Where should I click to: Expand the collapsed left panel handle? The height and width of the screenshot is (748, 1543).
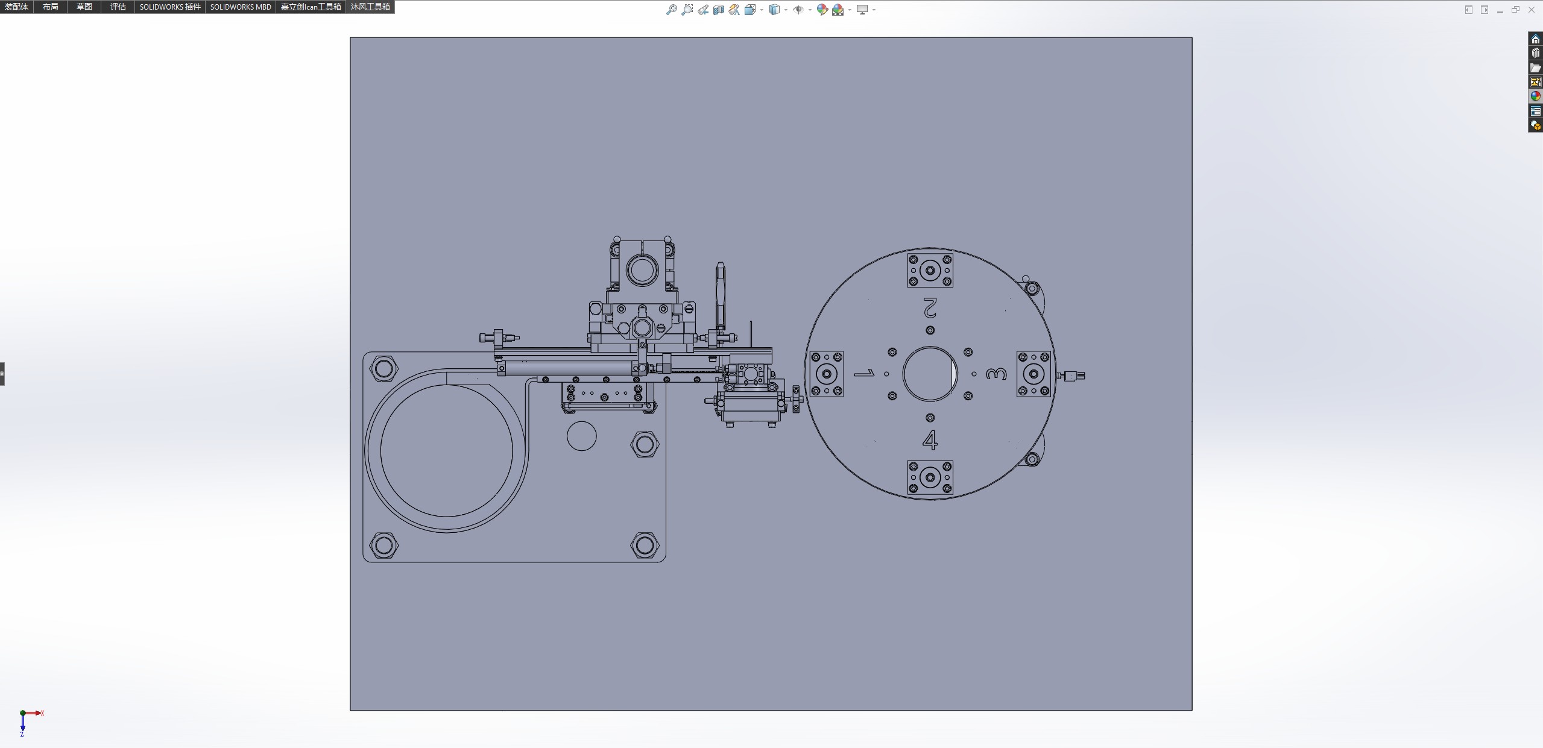[2, 374]
